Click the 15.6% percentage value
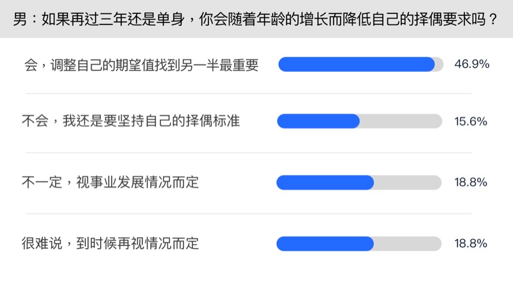This screenshot has height=282, width=513. (471, 121)
